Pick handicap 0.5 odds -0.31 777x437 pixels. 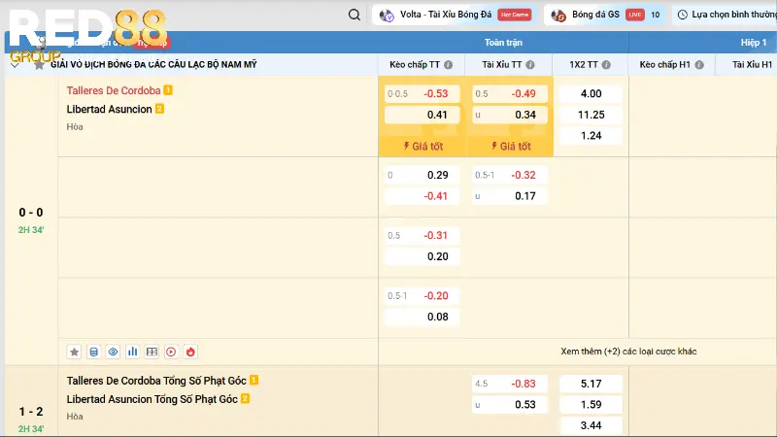click(x=422, y=235)
